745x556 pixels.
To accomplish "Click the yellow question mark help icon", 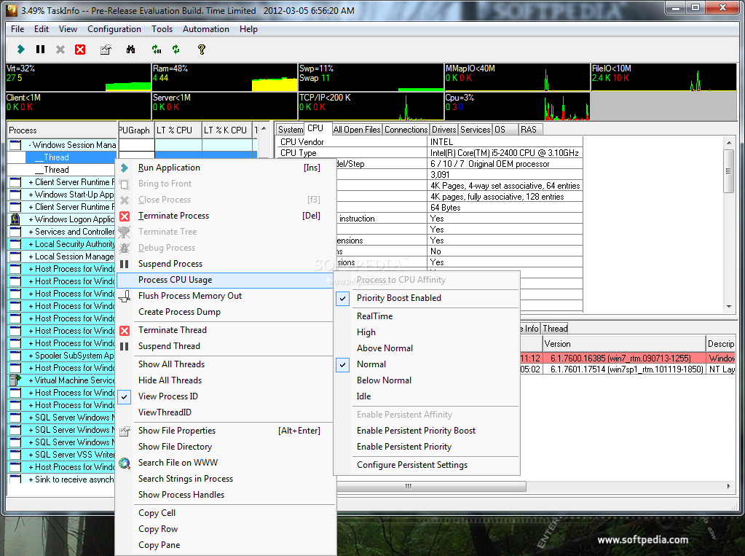I will point(202,50).
